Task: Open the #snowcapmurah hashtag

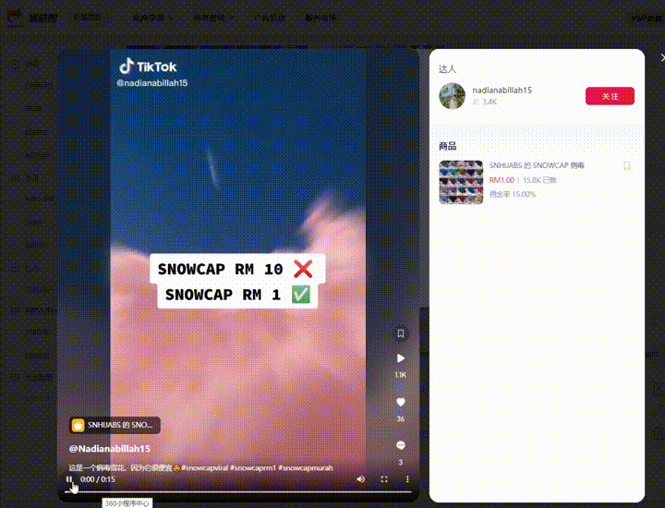Action: click(x=305, y=467)
